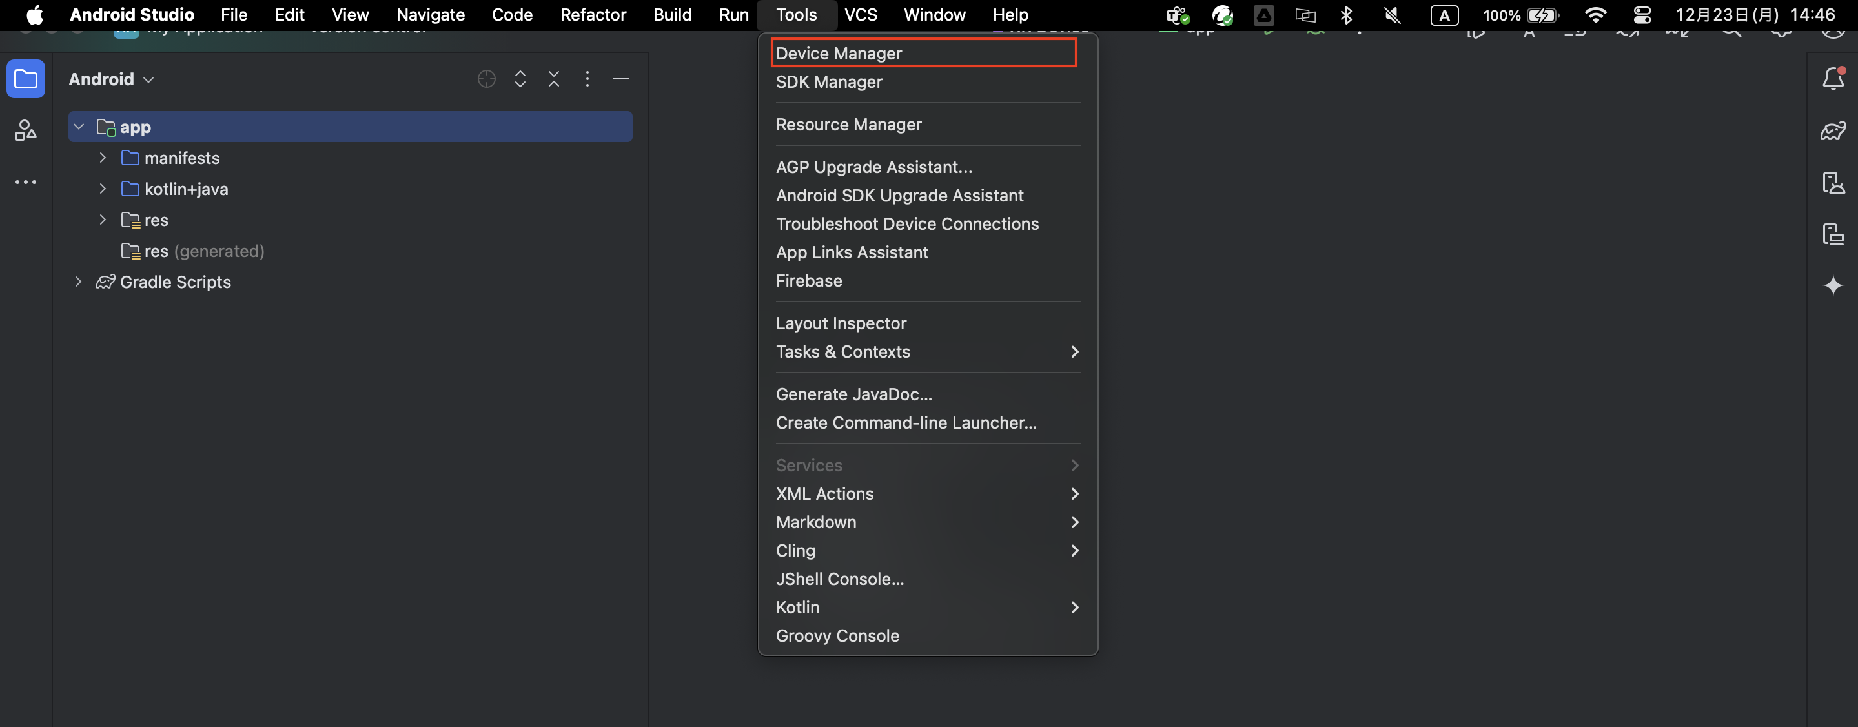Click the muted notification bell icon in menu bar
Image resolution: width=1858 pixels, height=727 pixels.
[x=1393, y=14]
